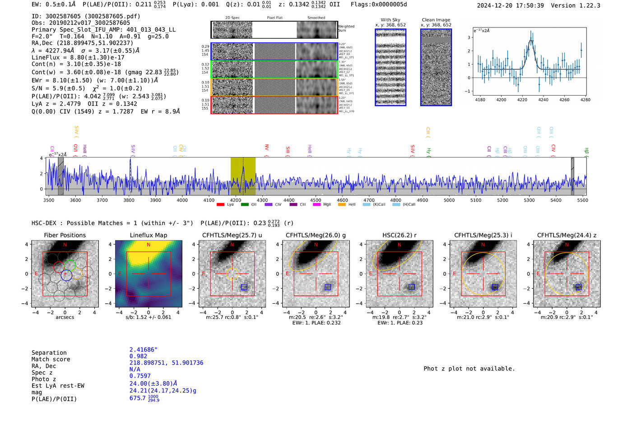Click the With Sky image
The width and height of the screenshot is (632, 430).
pyautogui.click(x=390, y=67)
